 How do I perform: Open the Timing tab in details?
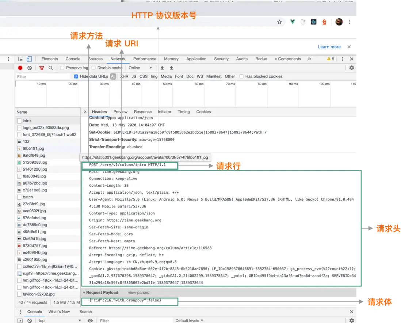184,111
